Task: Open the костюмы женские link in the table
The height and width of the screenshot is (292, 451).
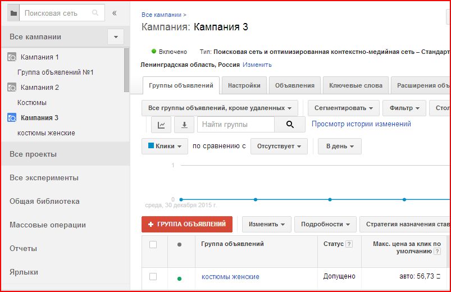Action: click(x=230, y=277)
